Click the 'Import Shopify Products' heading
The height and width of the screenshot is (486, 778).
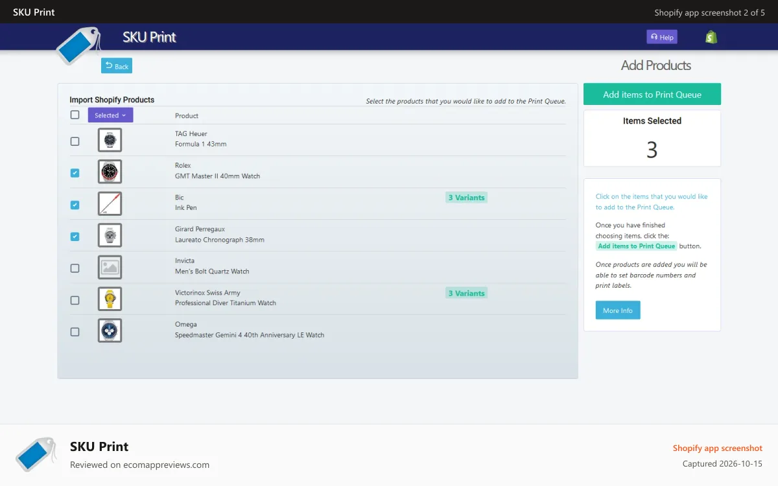112,100
